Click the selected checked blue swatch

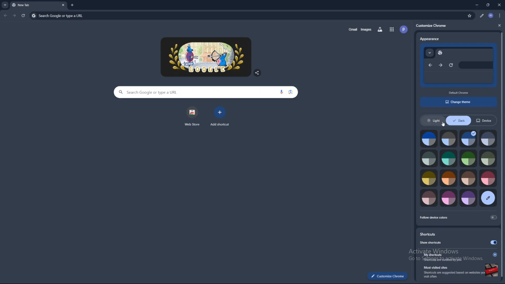point(468,139)
